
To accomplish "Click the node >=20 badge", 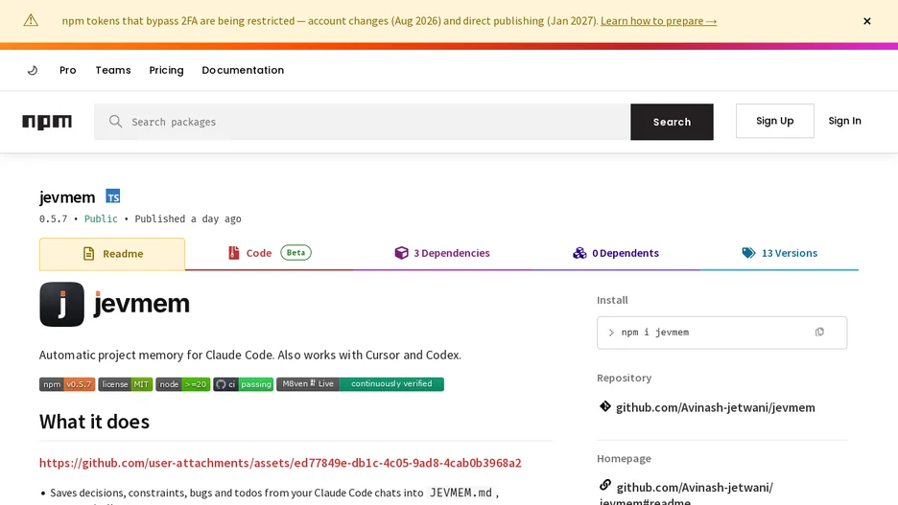I will (182, 384).
